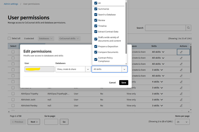Collapse the All skills dropdown in dialog

click(x=124, y=69)
